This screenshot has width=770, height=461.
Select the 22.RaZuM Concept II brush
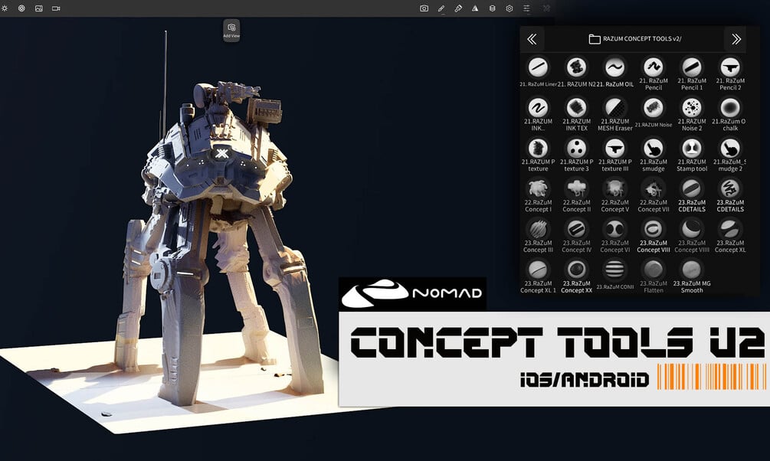(x=576, y=196)
